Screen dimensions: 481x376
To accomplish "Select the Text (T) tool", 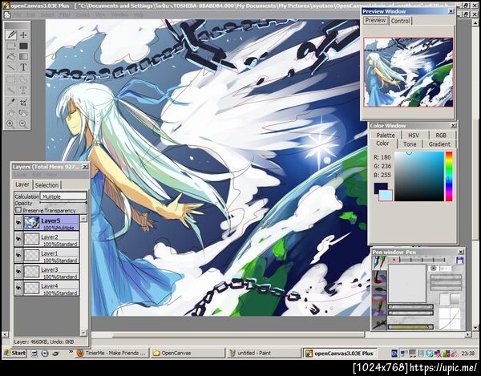I will point(23,67).
